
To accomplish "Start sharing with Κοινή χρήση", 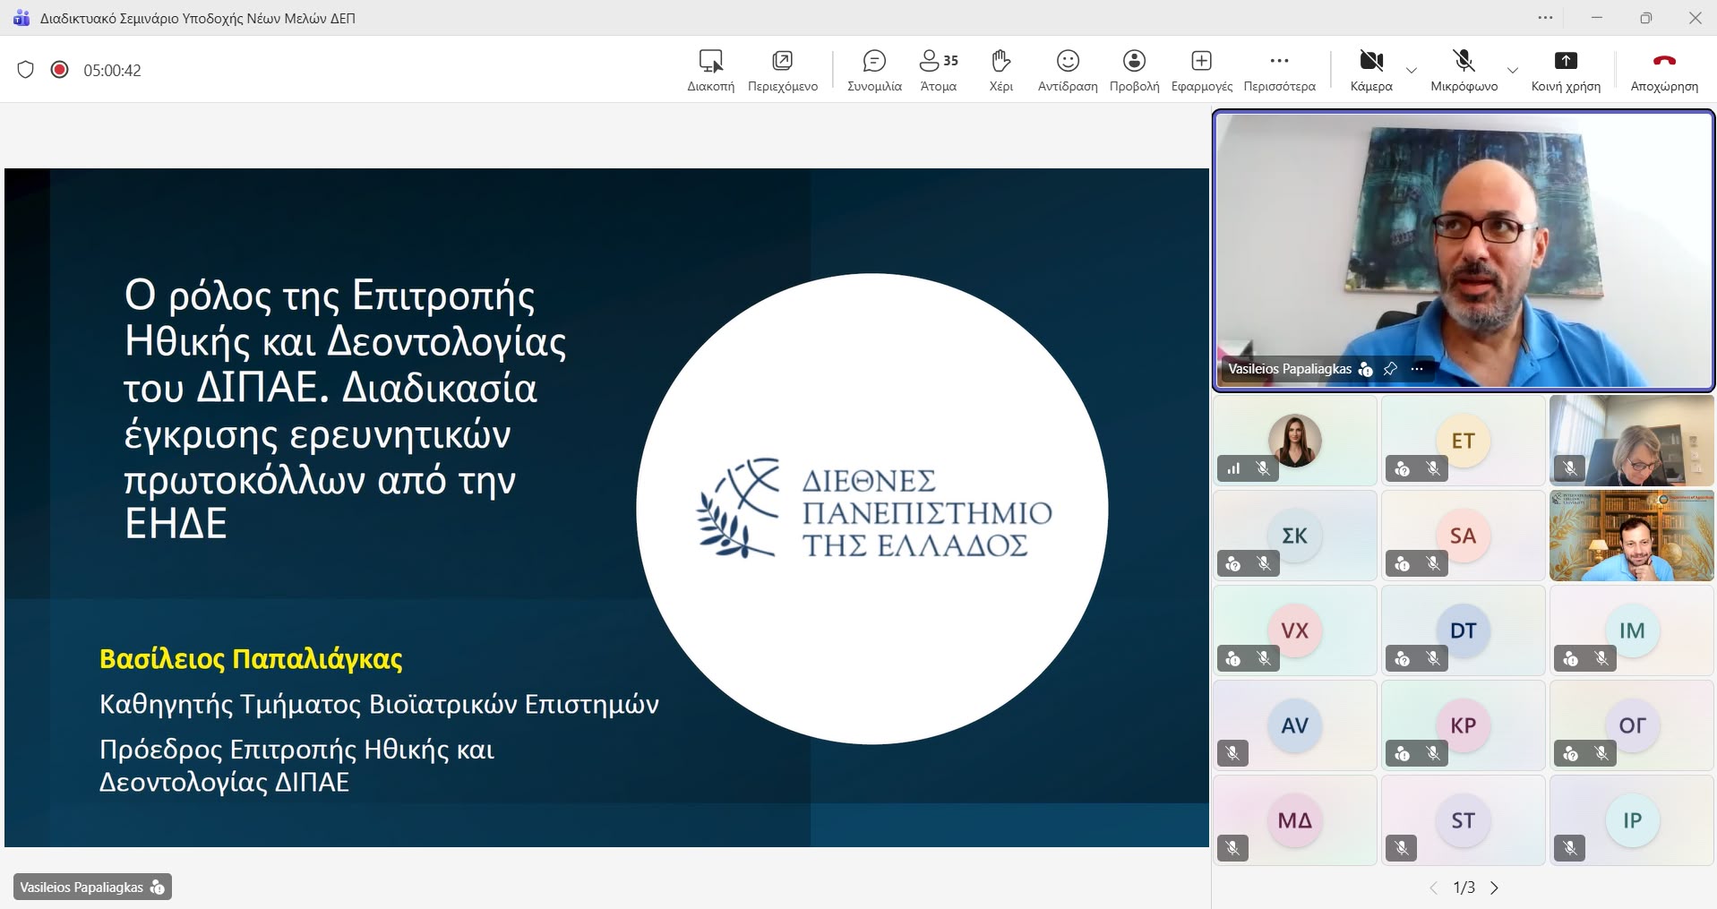I will (x=1566, y=70).
